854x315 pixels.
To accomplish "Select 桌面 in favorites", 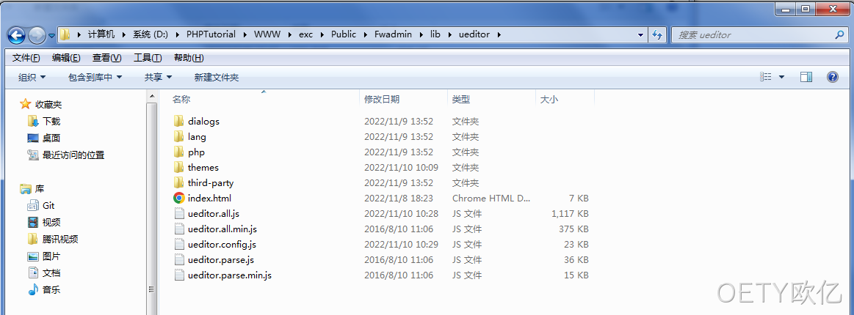I will [x=51, y=138].
